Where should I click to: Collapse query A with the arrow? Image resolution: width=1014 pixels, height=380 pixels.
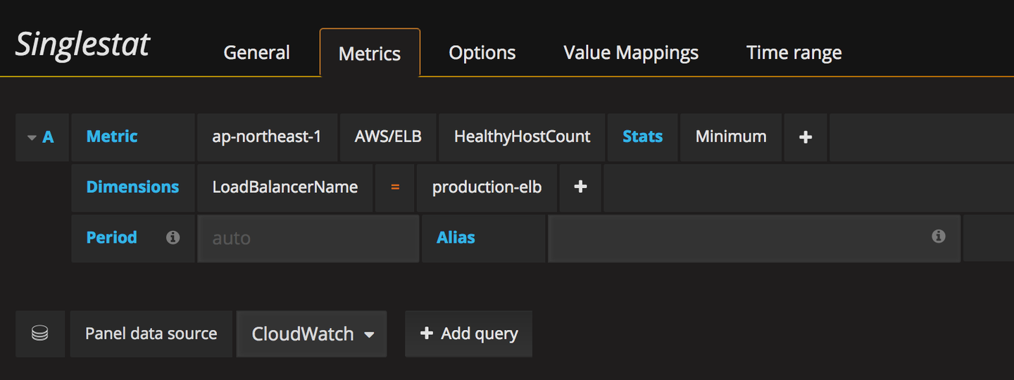pos(32,137)
